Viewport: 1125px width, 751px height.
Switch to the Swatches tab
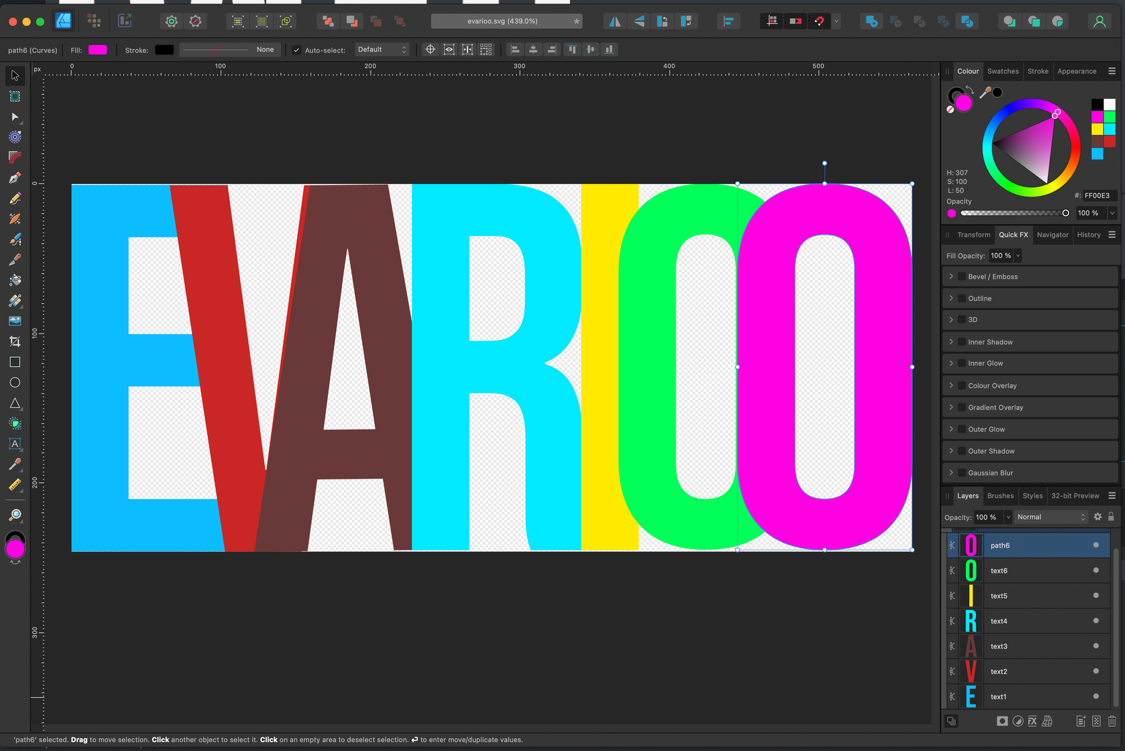coord(1002,71)
